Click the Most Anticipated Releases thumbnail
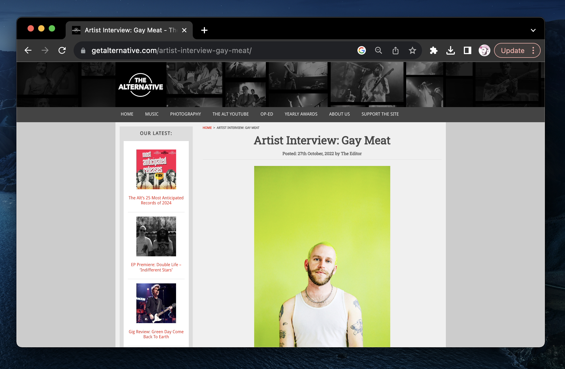The height and width of the screenshot is (369, 565). 156,169
